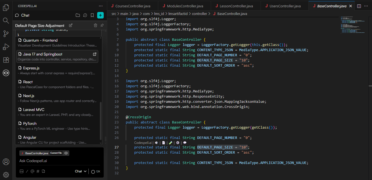Image resolution: width=372 pixels, height=180 pixels.
Task: Attach an image in chat input
Action: (x=22, y=171)
